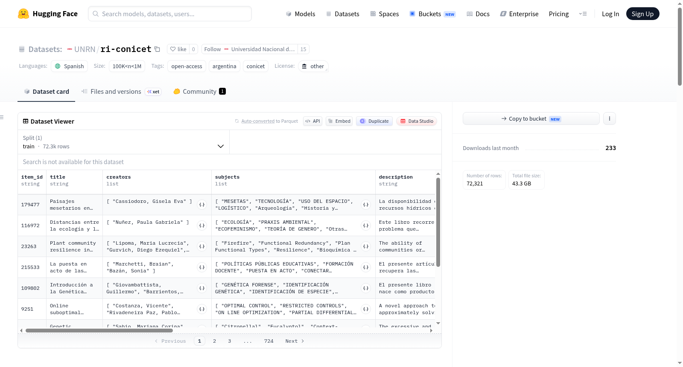Screen dimensions: 683x367
Task: Open the API button in Dataset Viewer
Action: coord(312,121)
